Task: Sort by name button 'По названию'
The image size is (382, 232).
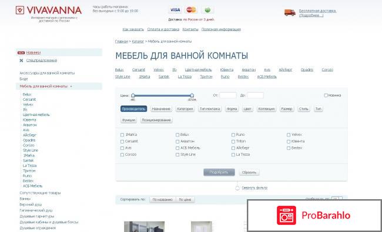Action: [x=162, y=200]
